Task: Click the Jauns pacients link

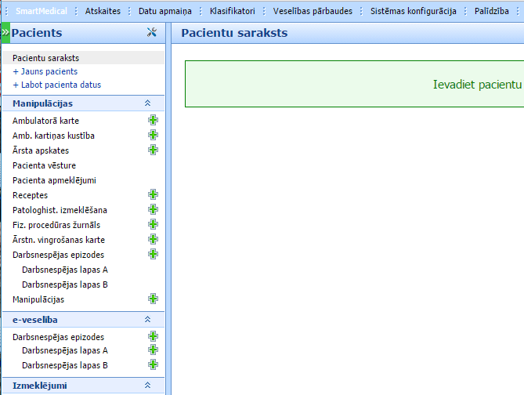Action: 49,71
